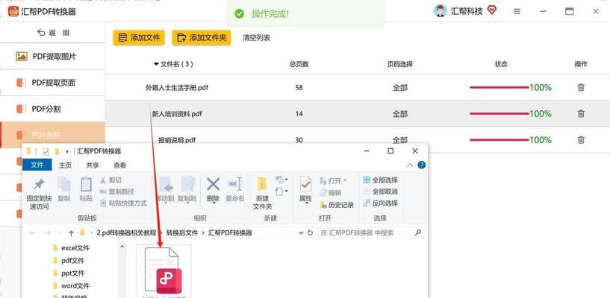Select word文件 folder in navigation tree
The height and width of the screenshot is (298, 610).
pyautogui.click(x=71, y=285)
